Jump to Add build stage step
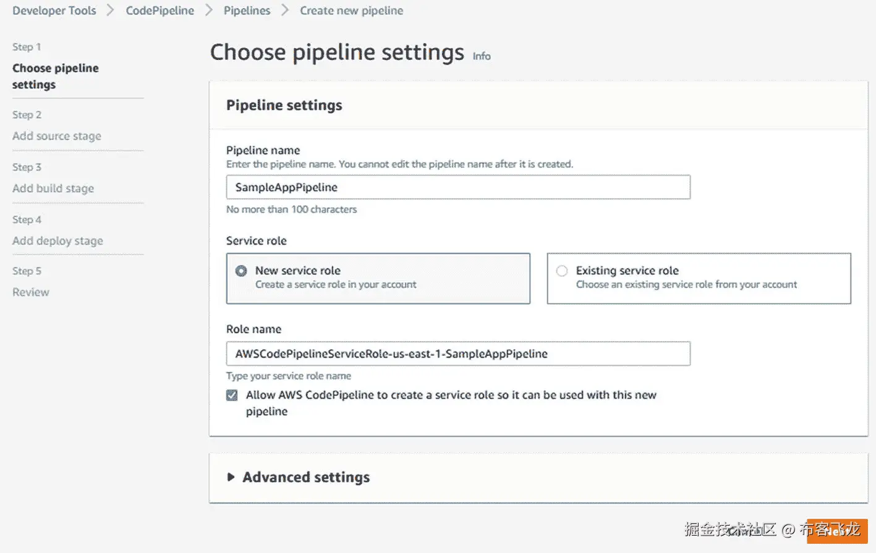Screen dimensions: 876x553 point(53,188)
